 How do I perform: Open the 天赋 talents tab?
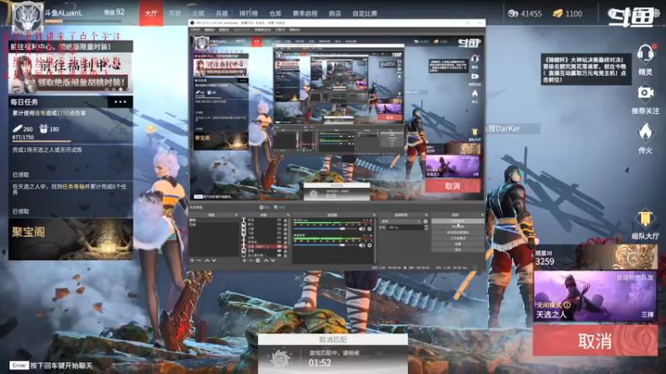pyautogui.click(x=198, y=13)
